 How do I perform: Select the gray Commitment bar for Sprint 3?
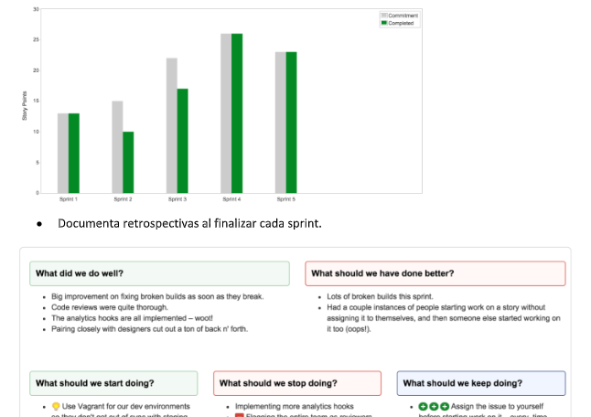point(171,125)
